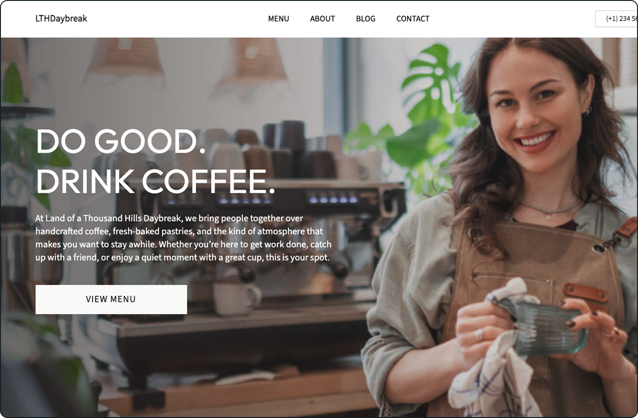The height and width of the screenshot is (418, 638).
Task: Go to the ABOUT page
Action: (322, 19)
